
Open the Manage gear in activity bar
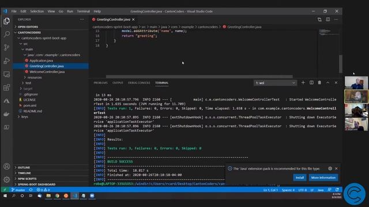click(x=6, y=179)
